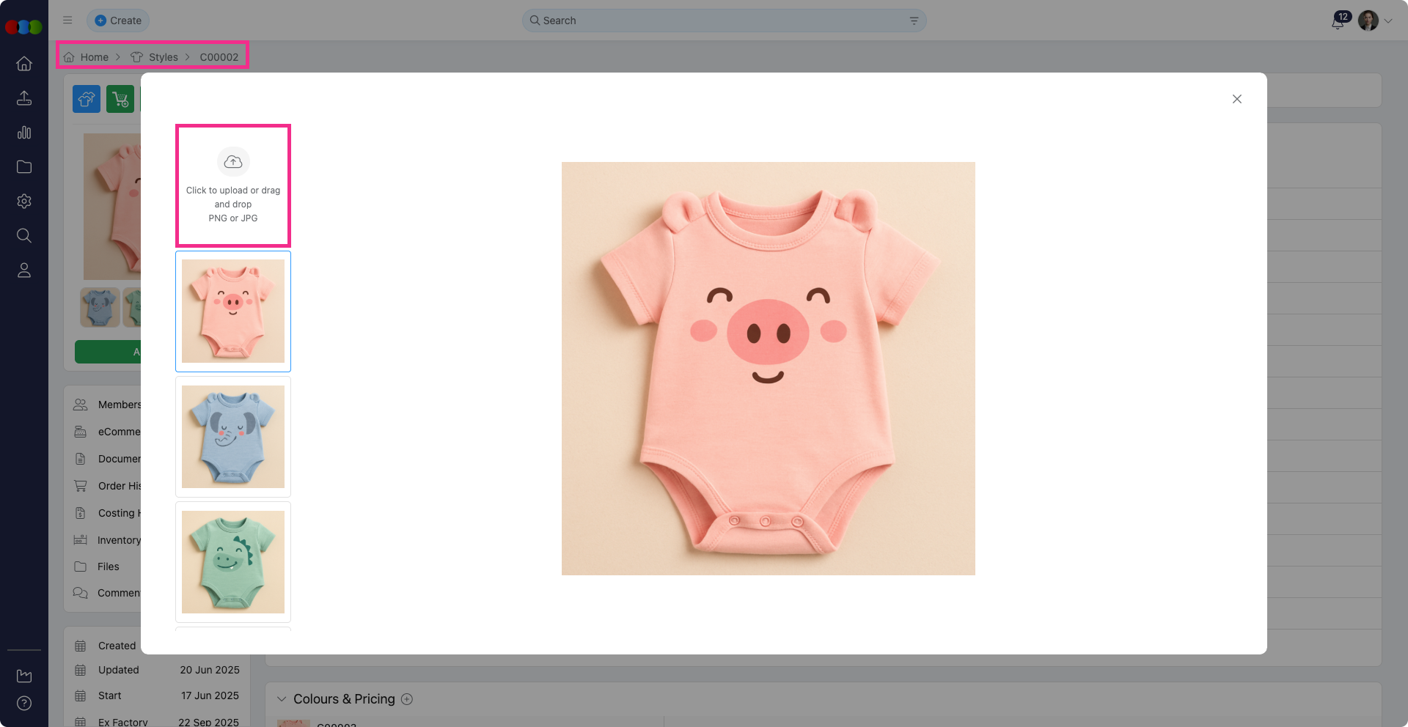
Task: Click the help question mark icon
Action: click(24, 704)
